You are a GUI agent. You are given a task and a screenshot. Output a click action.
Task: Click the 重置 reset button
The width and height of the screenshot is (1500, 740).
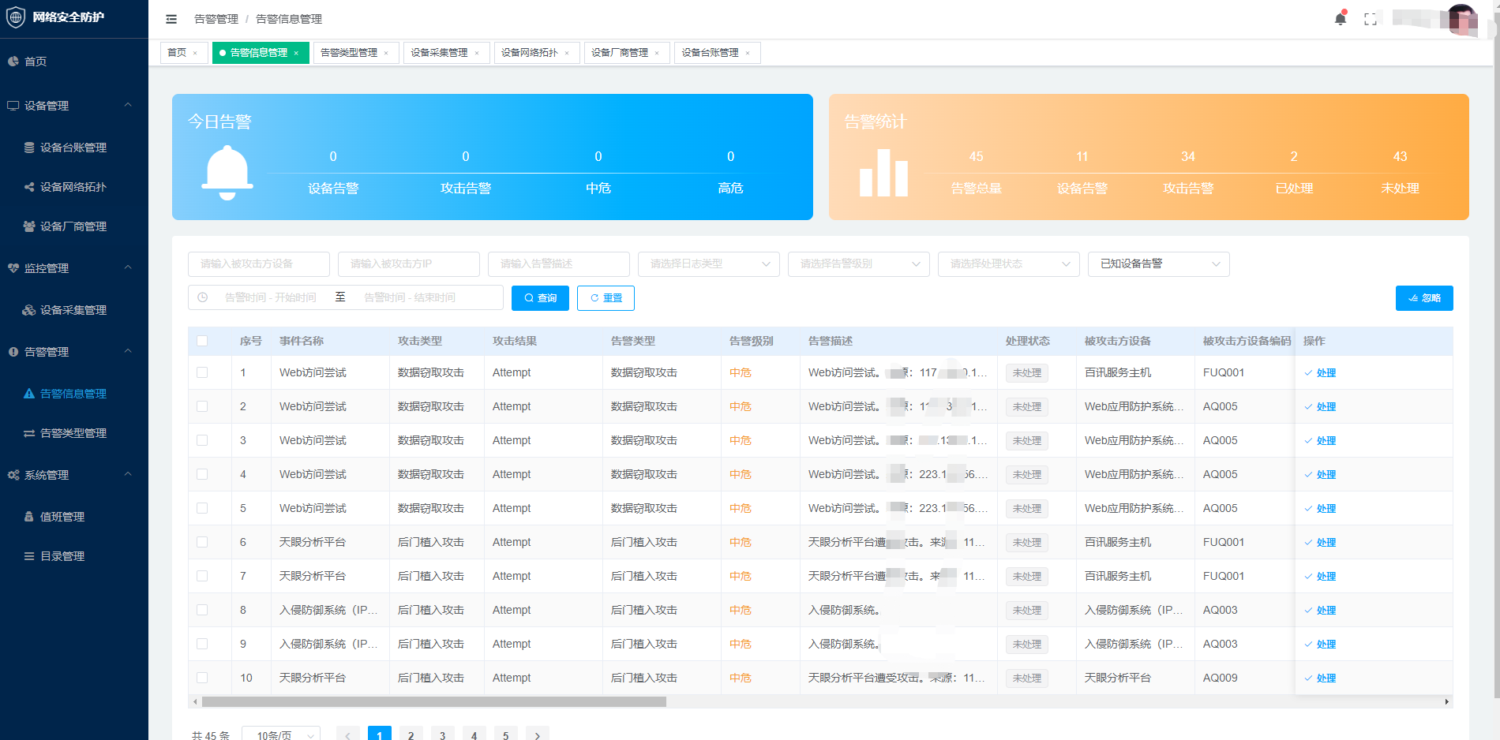(x=606, y=298)
